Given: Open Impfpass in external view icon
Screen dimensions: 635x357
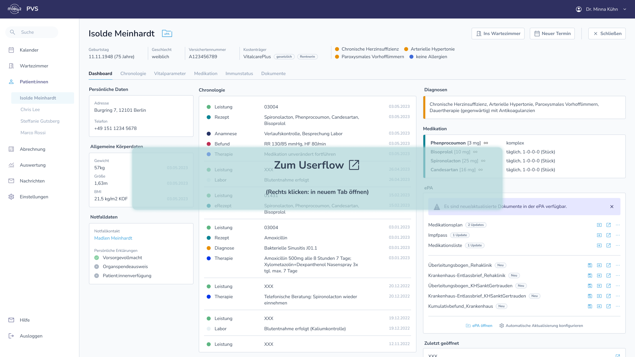Looking at the screenshot, I should tap(608, 235).
